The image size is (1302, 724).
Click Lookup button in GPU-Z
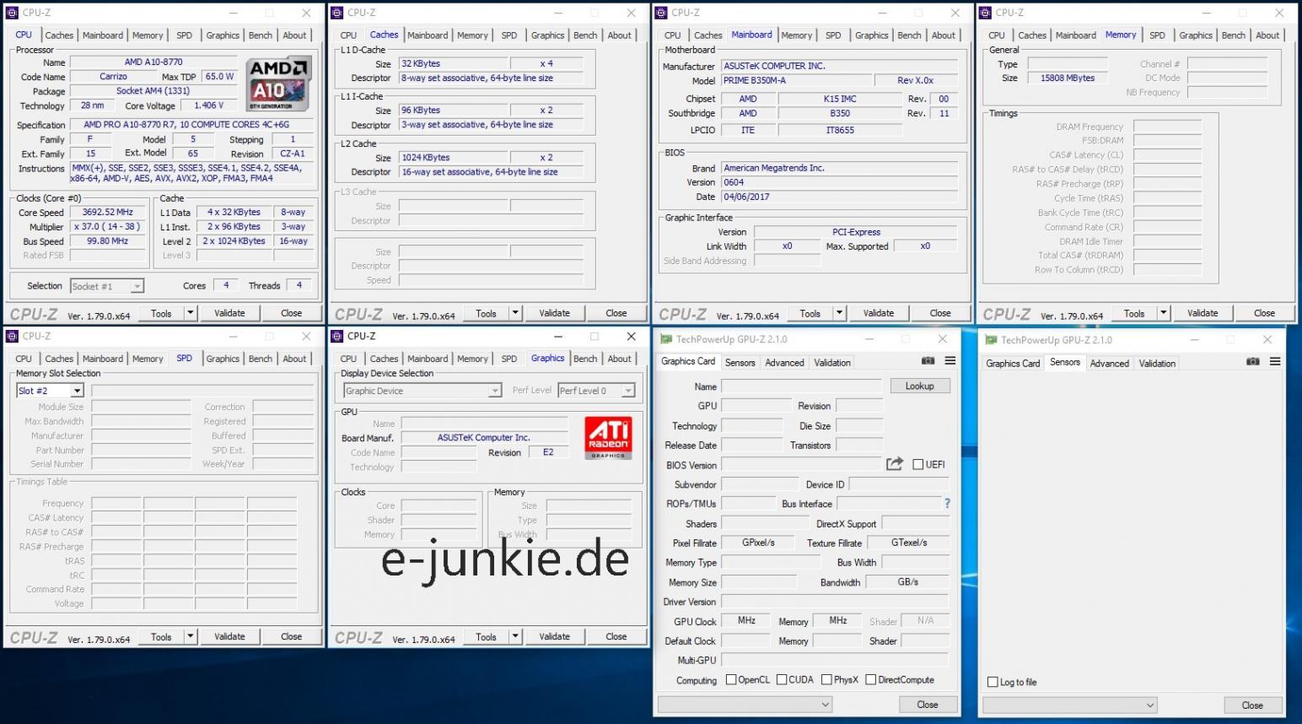coord(919,386)
